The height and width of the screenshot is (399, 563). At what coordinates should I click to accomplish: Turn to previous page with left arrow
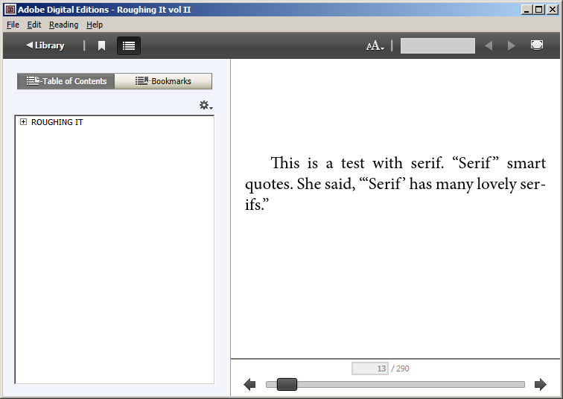249,384
